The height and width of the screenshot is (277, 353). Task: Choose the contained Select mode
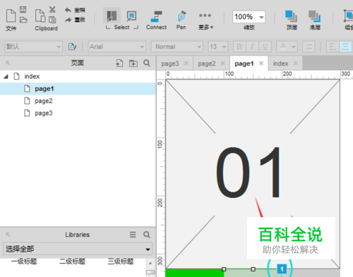[131, 16]
